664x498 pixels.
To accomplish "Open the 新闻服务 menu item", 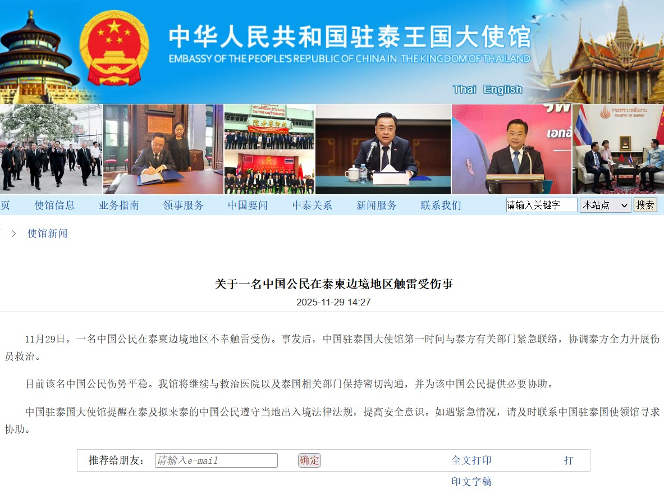I will [x=377, y=205].
